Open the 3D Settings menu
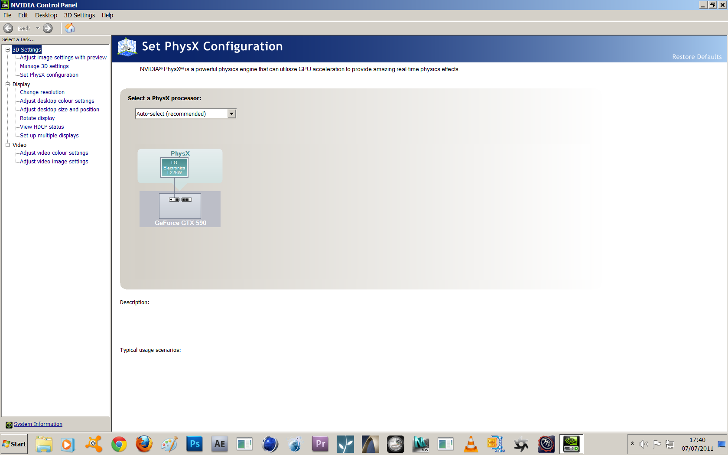 79,15
